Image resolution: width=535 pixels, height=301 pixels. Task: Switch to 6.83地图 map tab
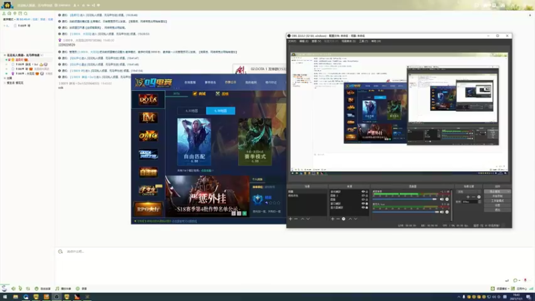192,110
